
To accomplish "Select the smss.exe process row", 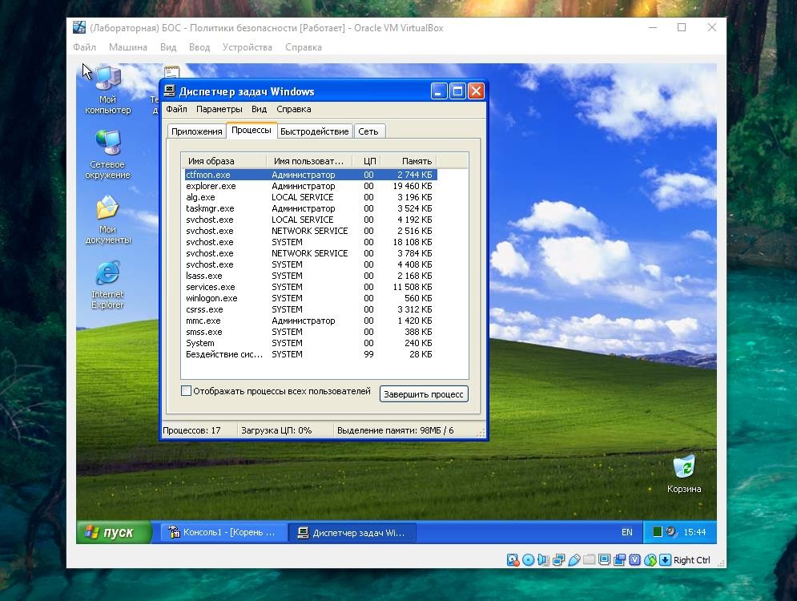I will click(x=311, y=332).
